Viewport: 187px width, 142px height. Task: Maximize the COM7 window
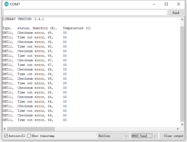[x=166, y=4]
